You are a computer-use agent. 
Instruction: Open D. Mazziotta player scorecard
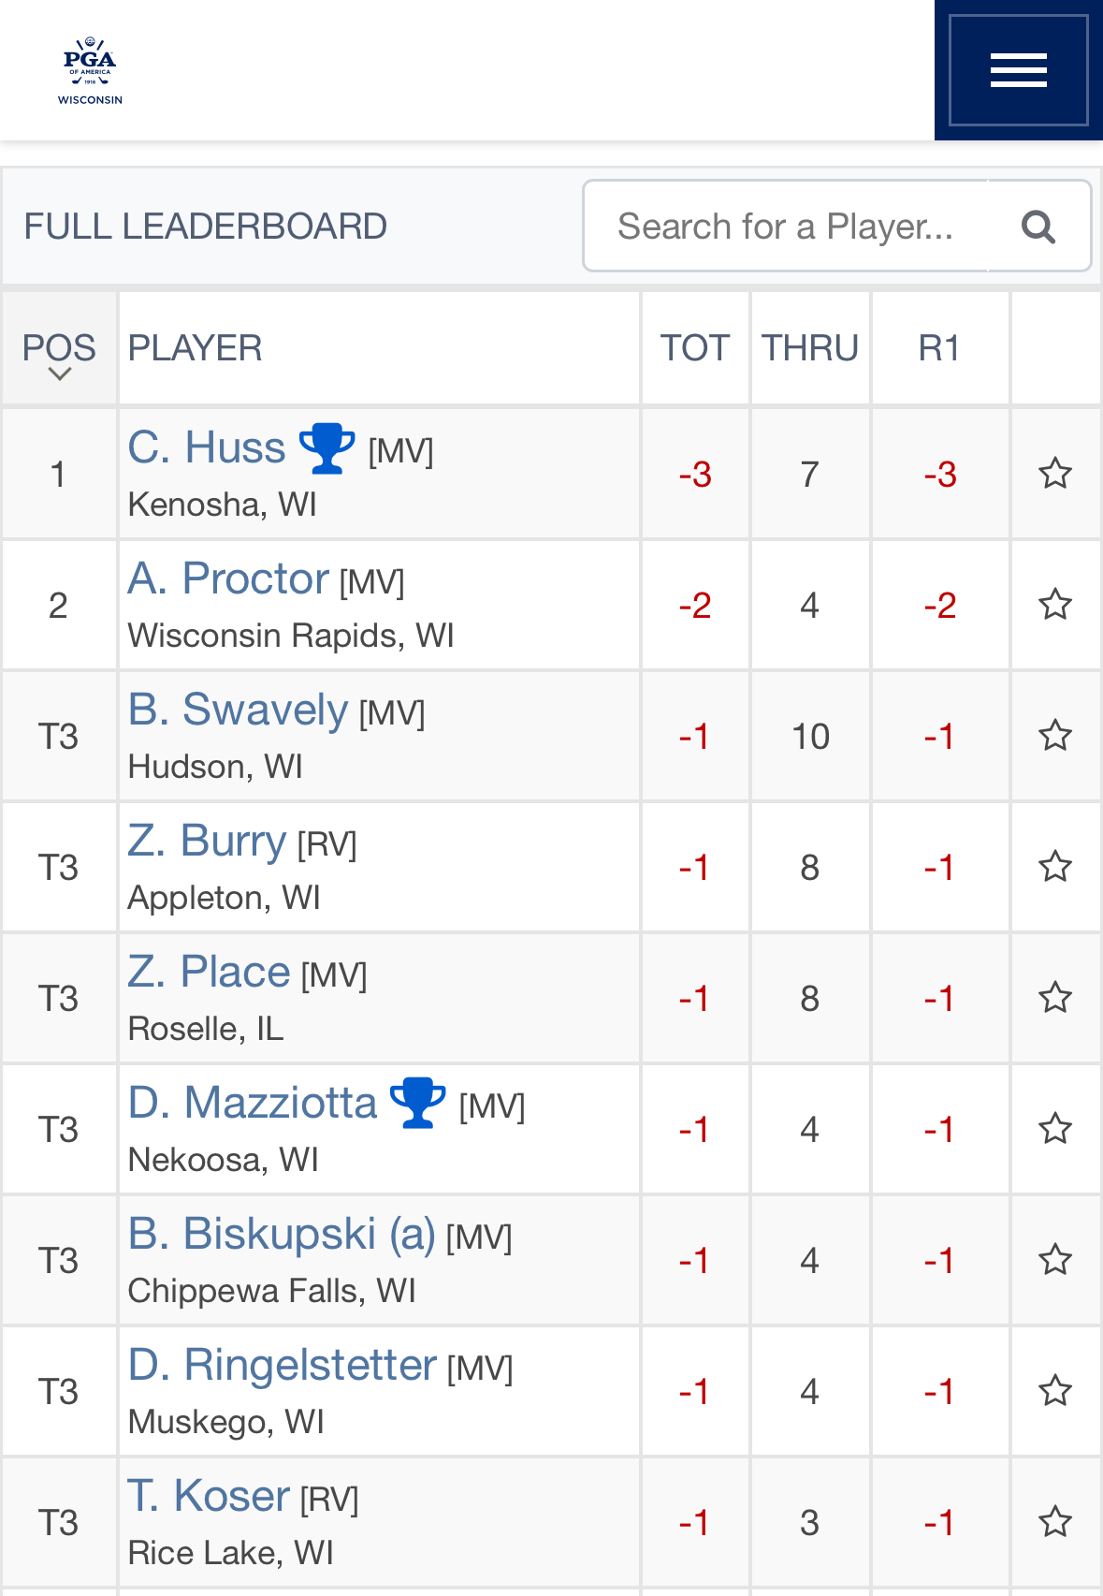pos(252,1103)
